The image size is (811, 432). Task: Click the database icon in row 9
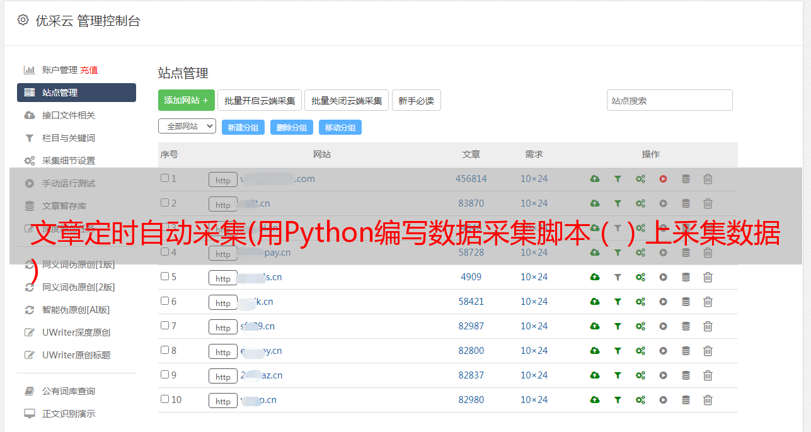tap(686, 375)
